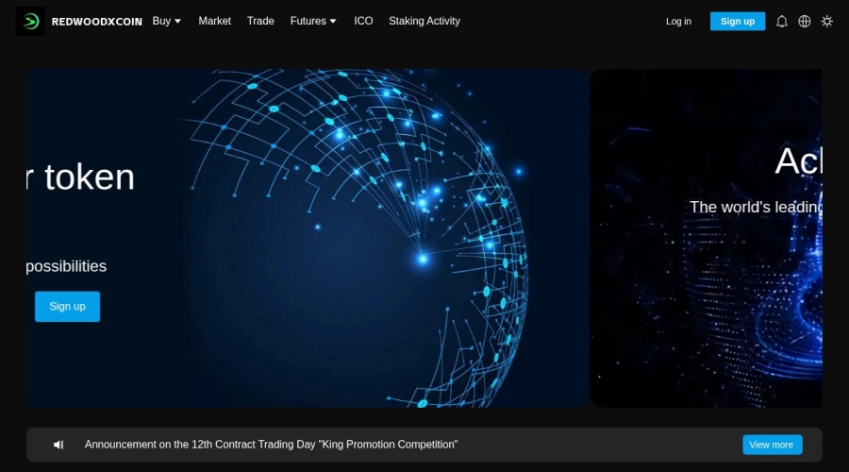Click the View more announcements button
The image size is (849, 472).
(x=772, y=445)
